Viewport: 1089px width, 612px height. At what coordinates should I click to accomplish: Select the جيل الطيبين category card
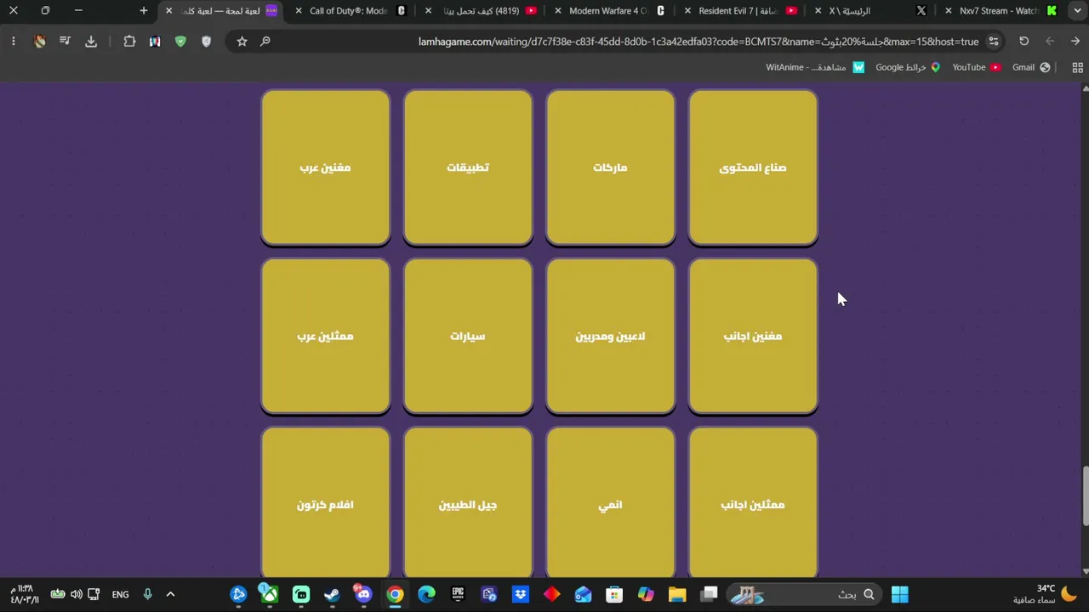pos(468,503)
